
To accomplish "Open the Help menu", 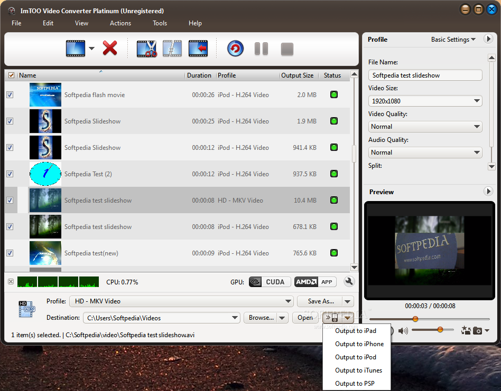I will [x=195, y=23].
